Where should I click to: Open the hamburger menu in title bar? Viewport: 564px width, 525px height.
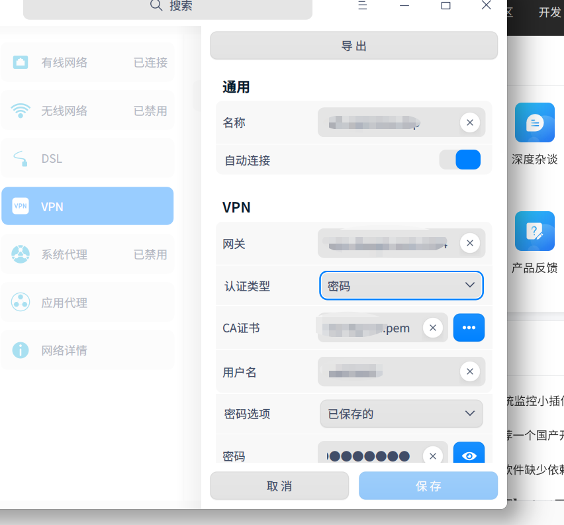pos(363,5)
